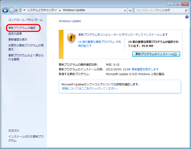Image resolution: width=191 pixels, height=149 pixels.
Task: Click 更新プログラムの確認 in the sidebar
Action: [x=22, y=28]
